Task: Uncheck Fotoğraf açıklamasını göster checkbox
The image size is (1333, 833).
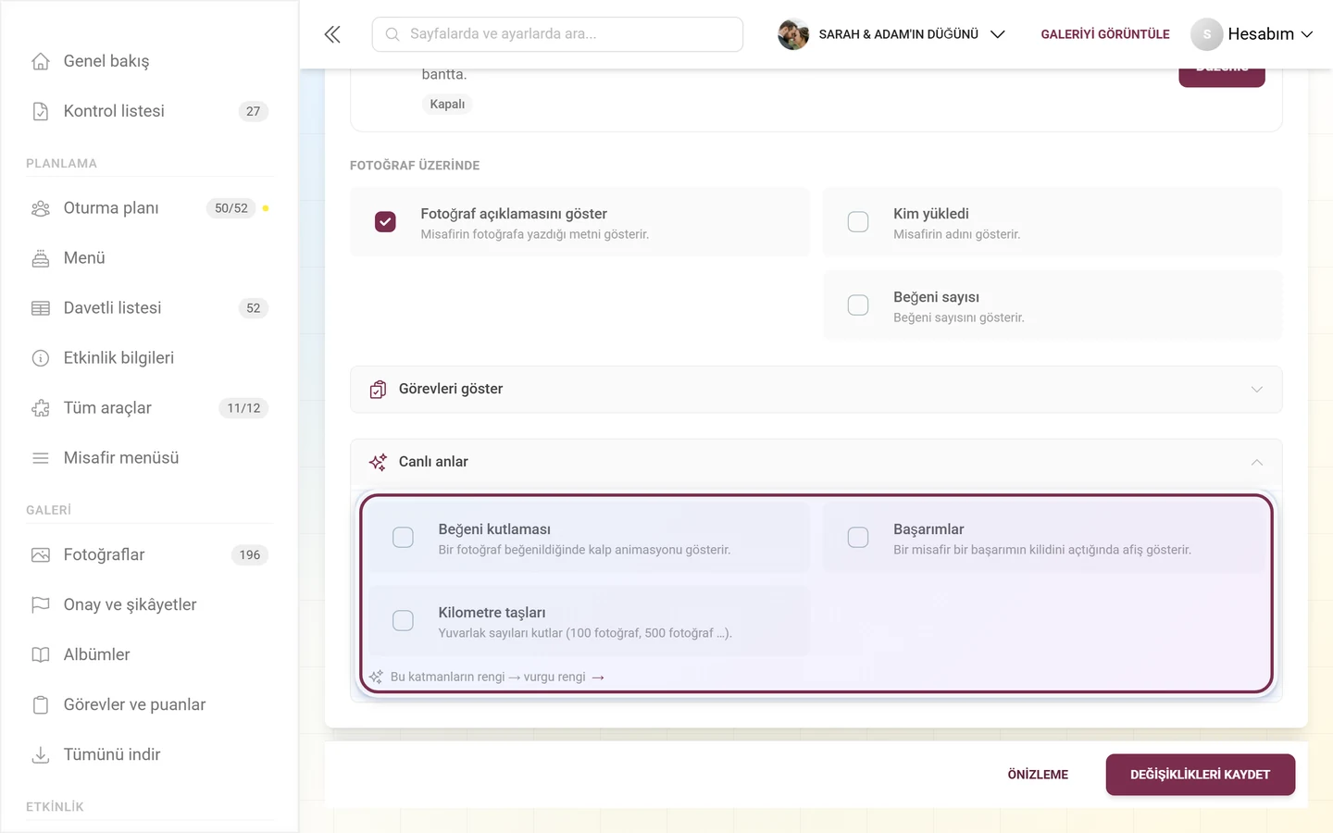Action: [x=385, y=222]
